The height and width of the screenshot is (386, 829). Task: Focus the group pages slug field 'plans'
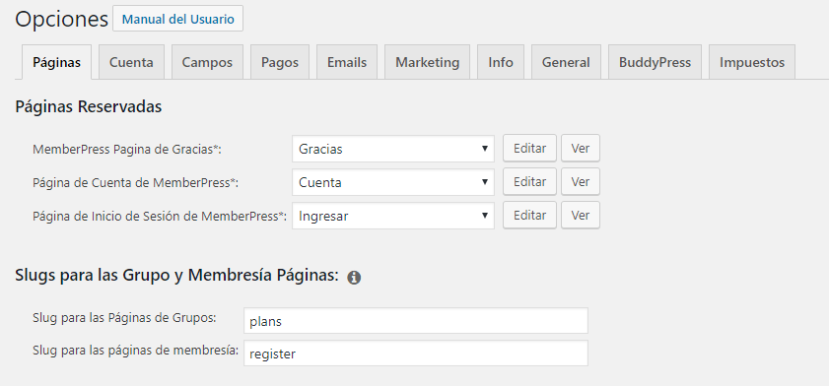[416, 321]
